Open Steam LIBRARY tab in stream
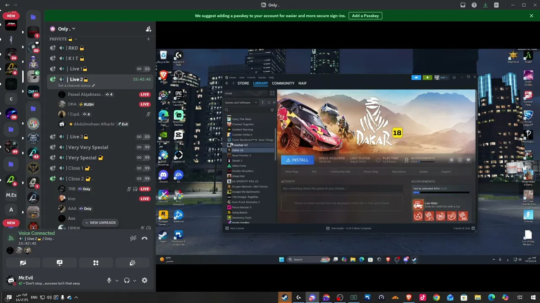 [260, 83]
